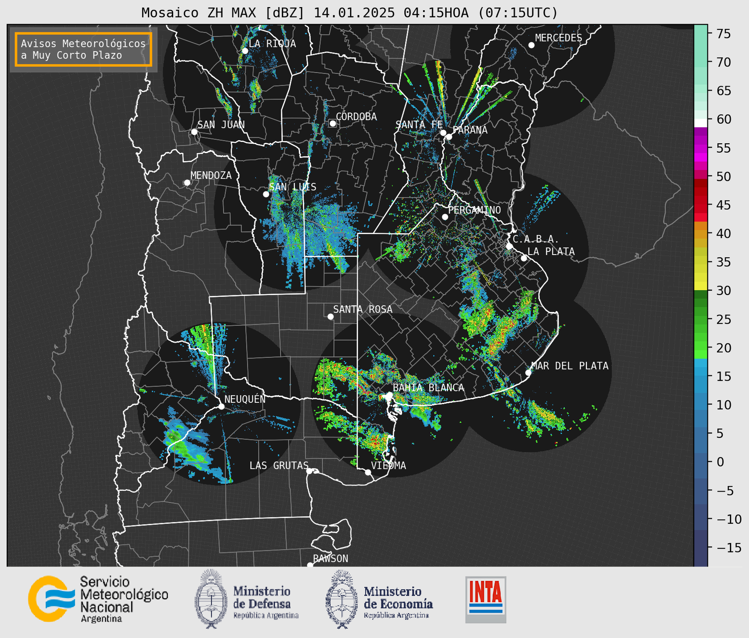Viewport: 749px width, 638px height.
Task: Click the PERGAMINO city marker
Action: tap(445, 217)
